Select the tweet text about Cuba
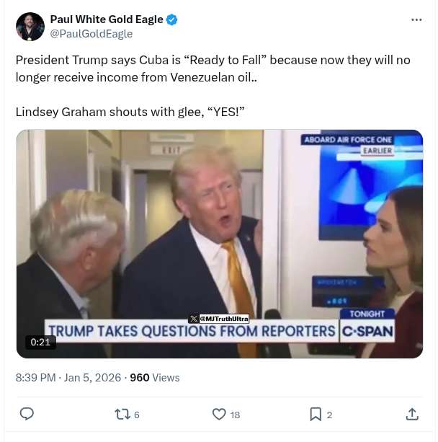The image size is (438, 442). 213,86
